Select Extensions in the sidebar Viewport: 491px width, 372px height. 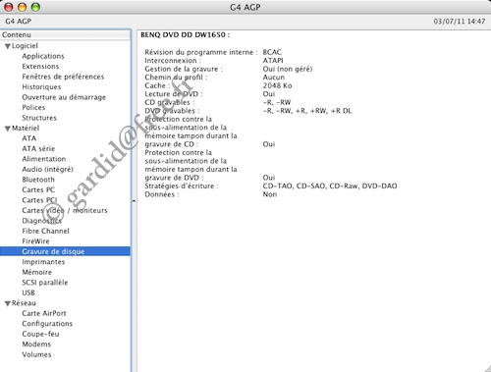(40, 66)
